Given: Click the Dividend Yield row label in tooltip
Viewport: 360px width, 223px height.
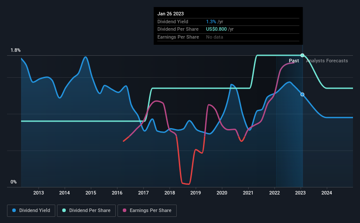Looking at the screenshot, I should pyautogui.click(x=173, y=22).
